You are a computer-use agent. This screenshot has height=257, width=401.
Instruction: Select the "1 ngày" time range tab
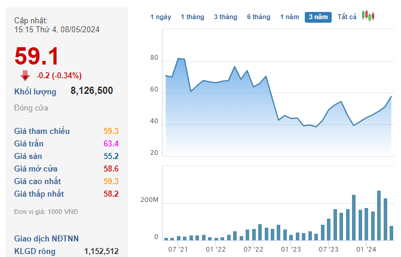(x=160, y=17)
